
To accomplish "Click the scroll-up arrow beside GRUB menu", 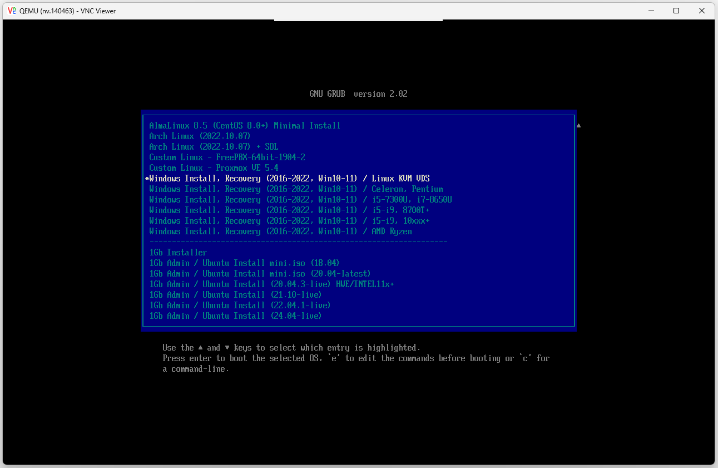I will pyautogui.click(x=578, y=126).
